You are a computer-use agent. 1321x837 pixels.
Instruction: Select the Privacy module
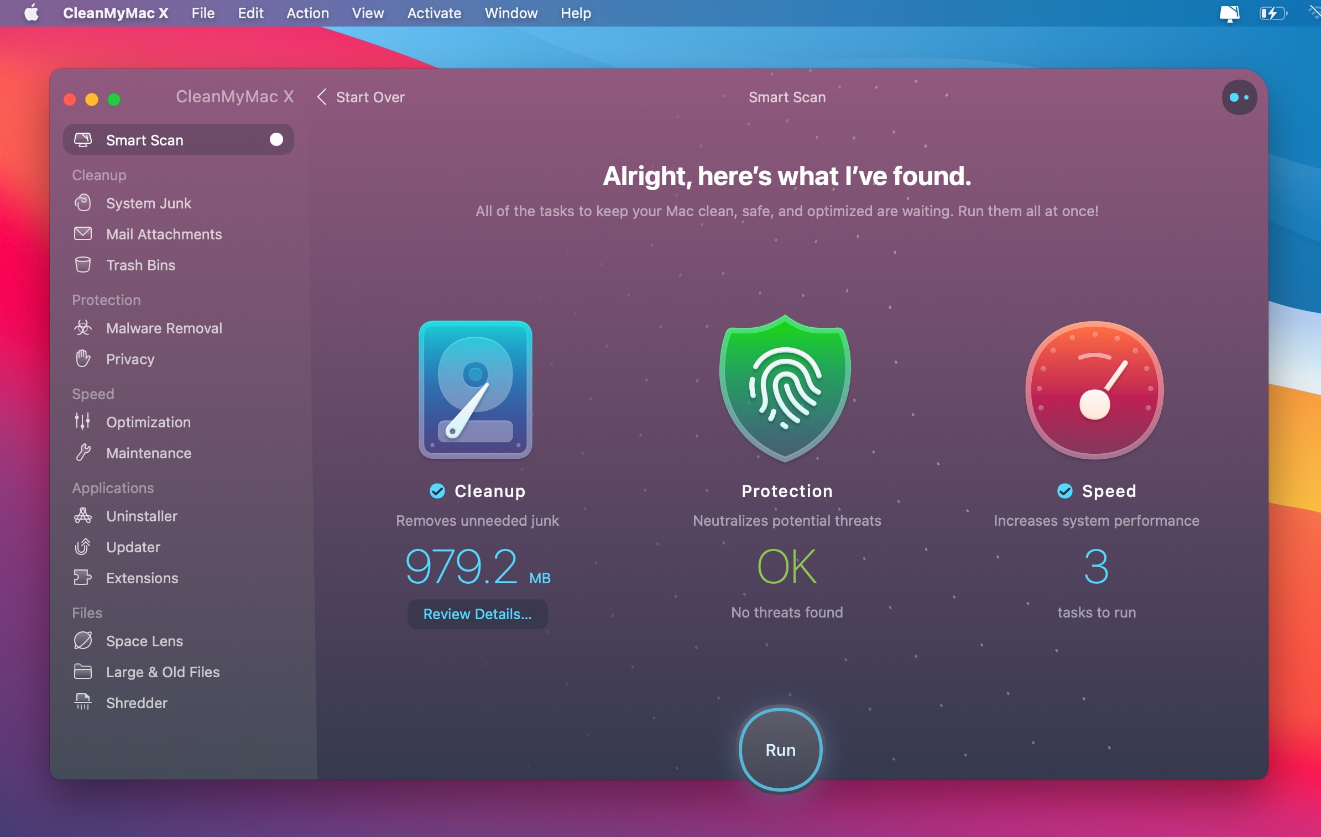(x=130, y=359)
